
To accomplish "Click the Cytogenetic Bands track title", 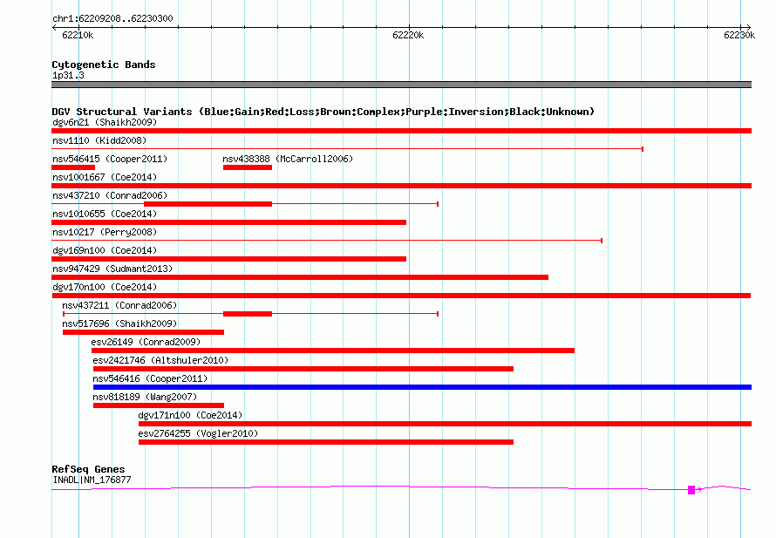I will point(104,65).
